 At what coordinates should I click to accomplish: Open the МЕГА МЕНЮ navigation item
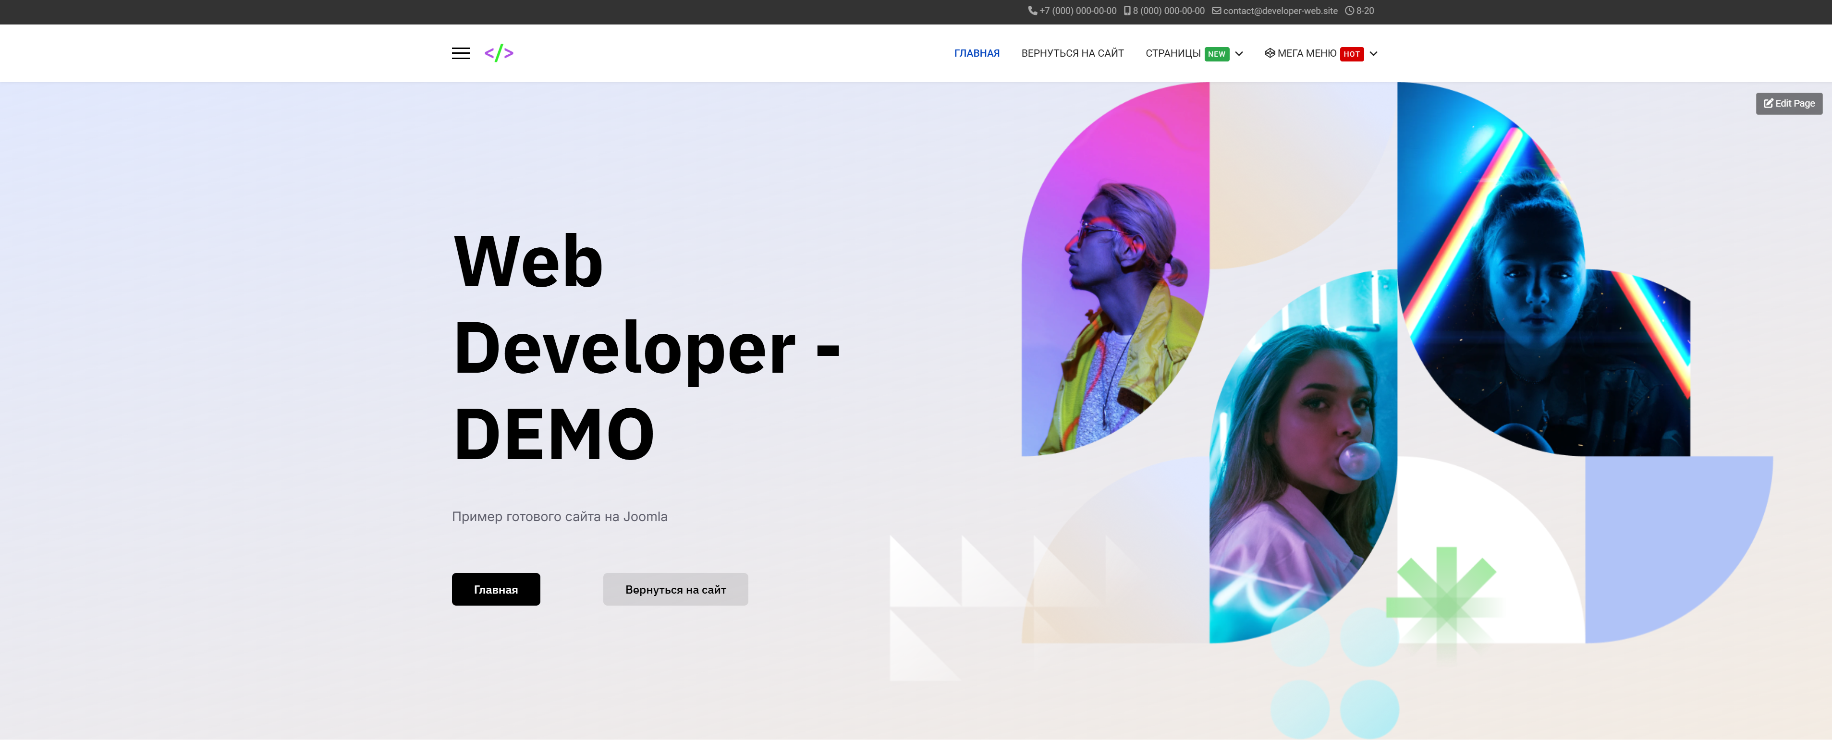(1307, 54)
